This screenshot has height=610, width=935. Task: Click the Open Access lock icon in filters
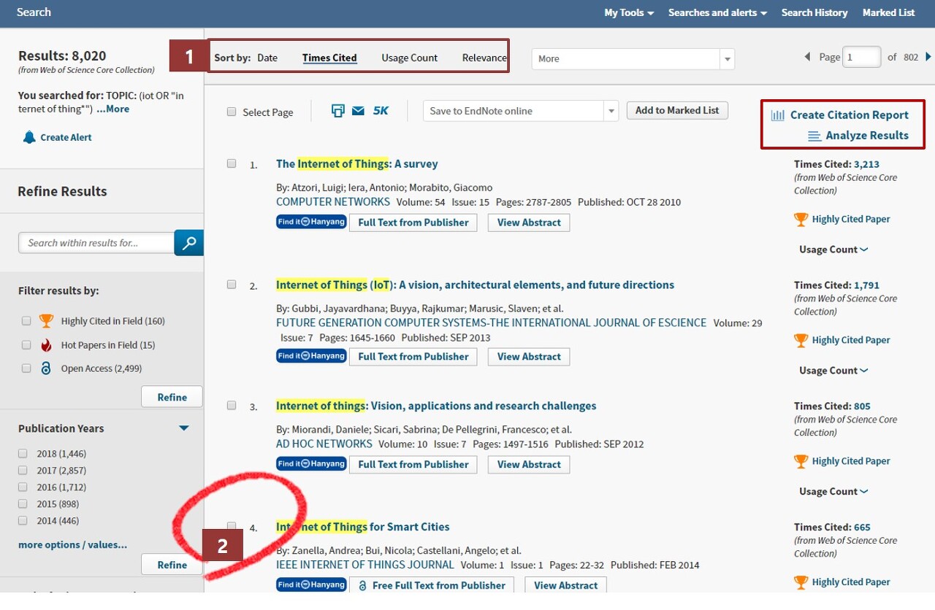click(x=46, y=368)
